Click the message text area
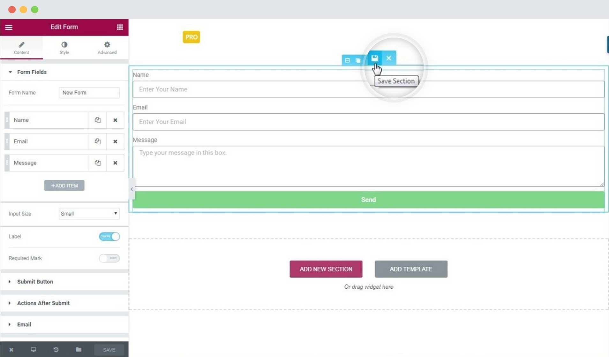The height and width of the screenshot is (357, 609). point(368,166)
